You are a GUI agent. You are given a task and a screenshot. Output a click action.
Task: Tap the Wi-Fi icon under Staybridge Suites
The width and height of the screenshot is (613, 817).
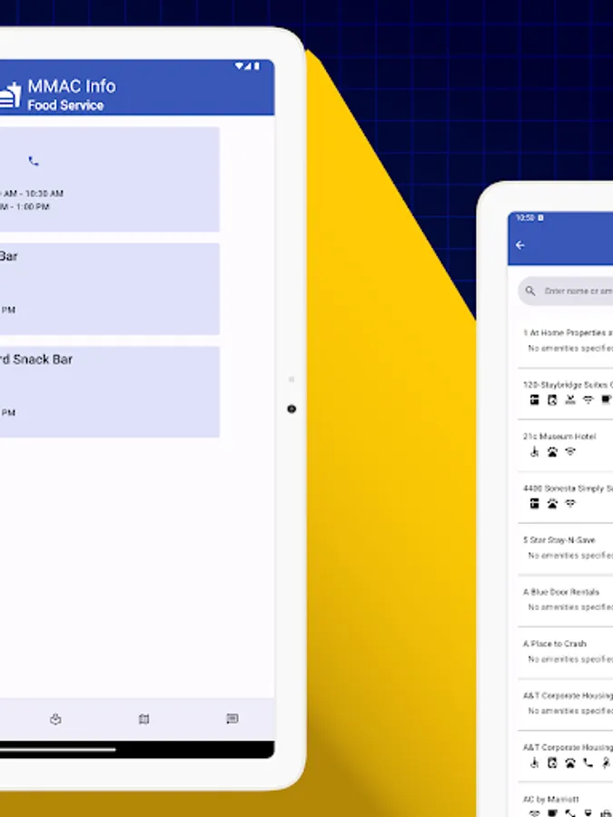coord(588,399)
